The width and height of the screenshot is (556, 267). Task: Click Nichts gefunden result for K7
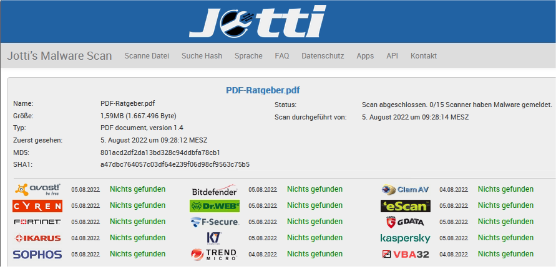coord(315,238)
